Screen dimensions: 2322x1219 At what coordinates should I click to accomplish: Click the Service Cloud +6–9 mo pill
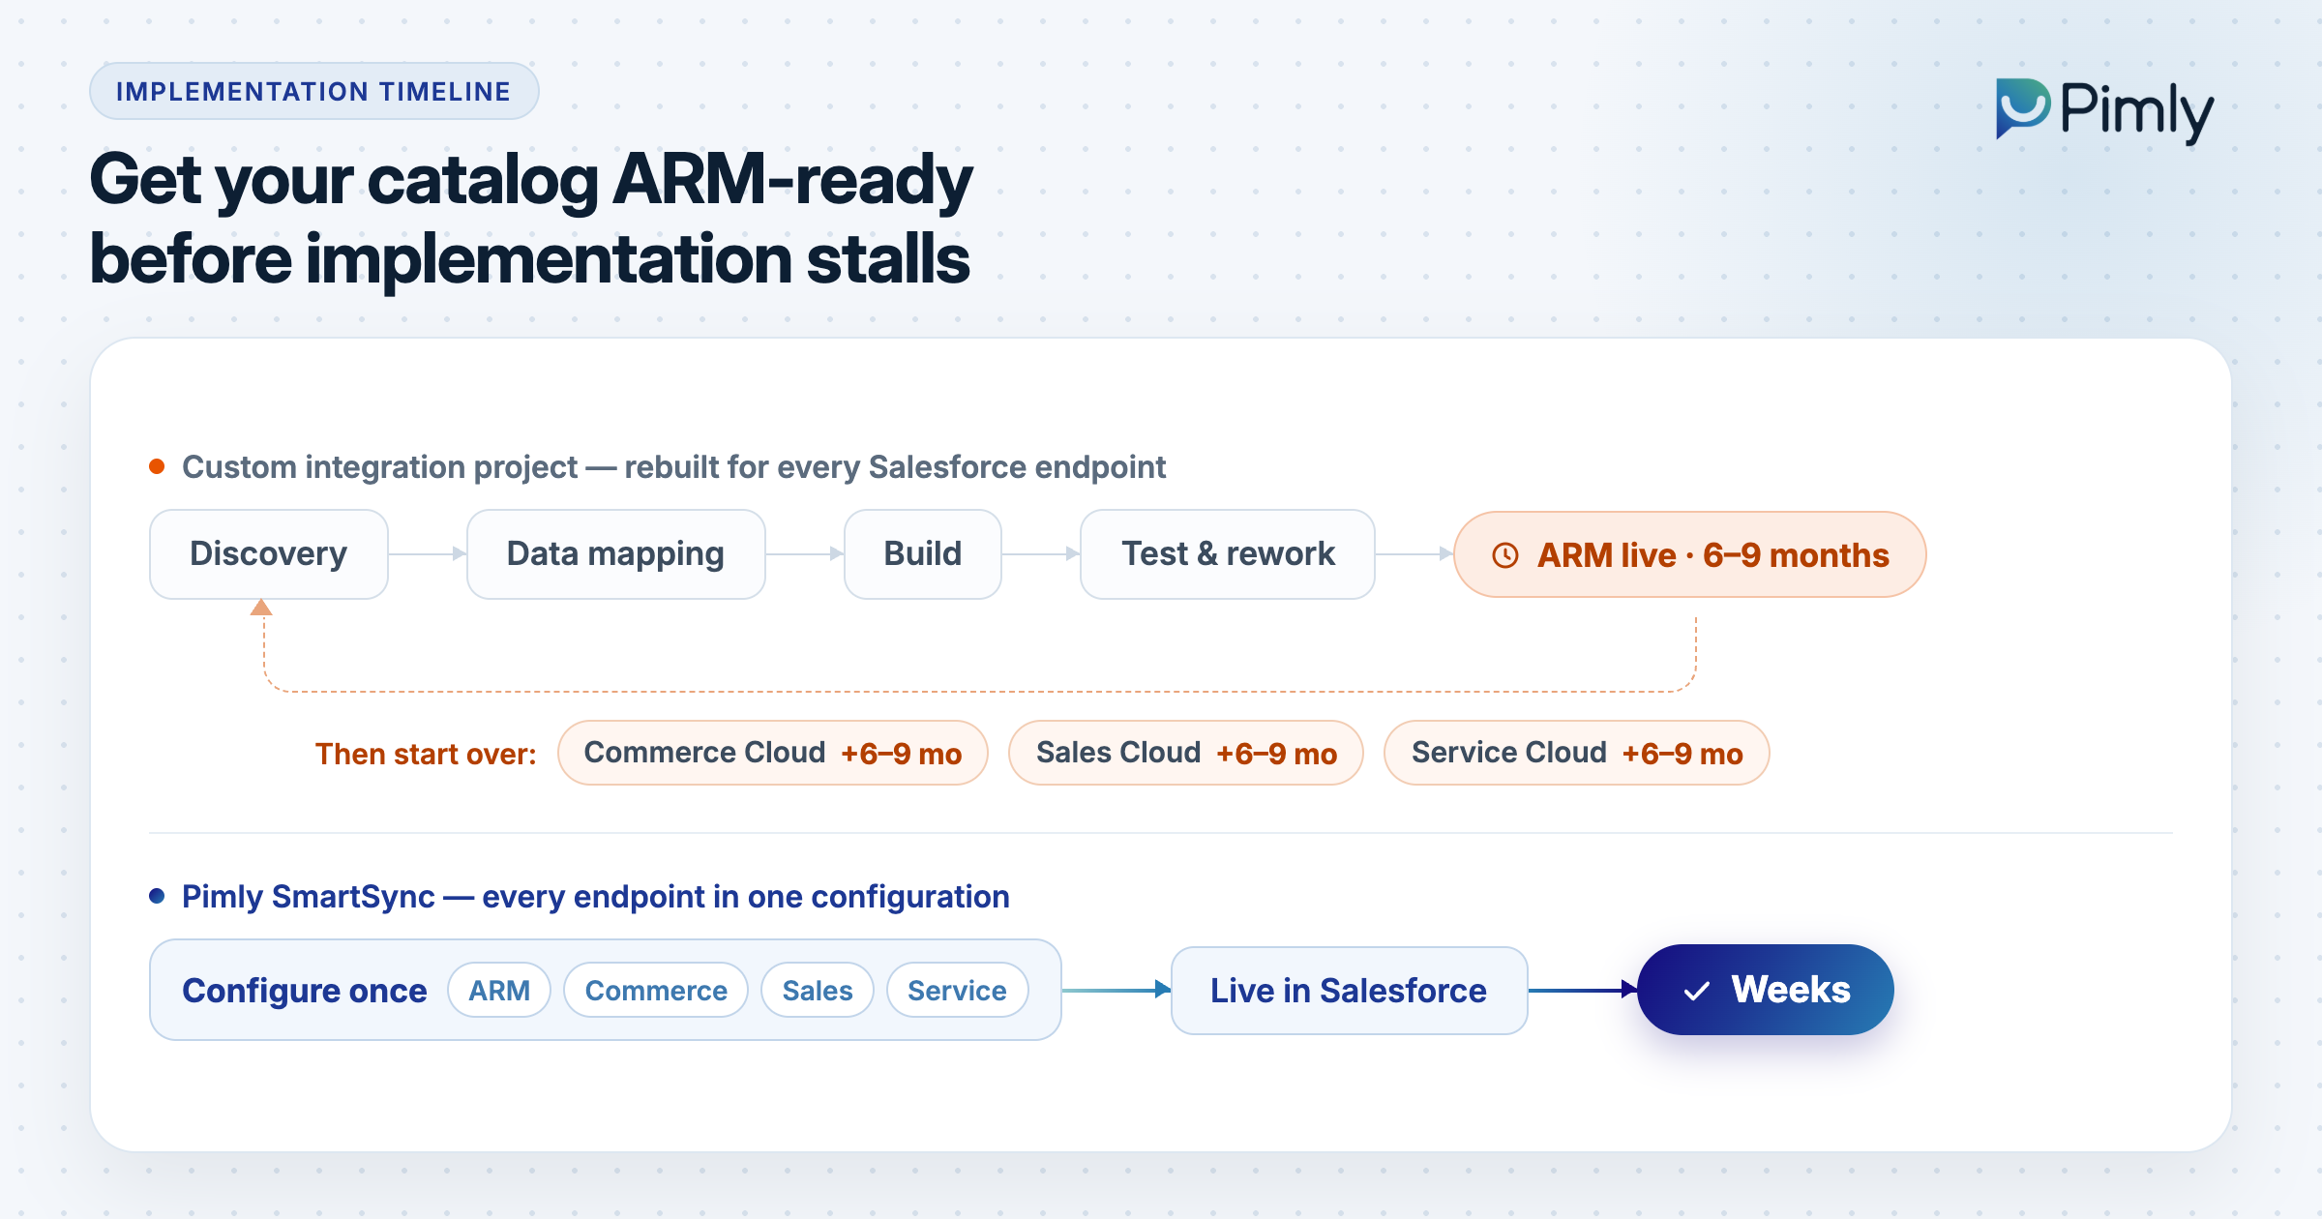coord(1577,753)
